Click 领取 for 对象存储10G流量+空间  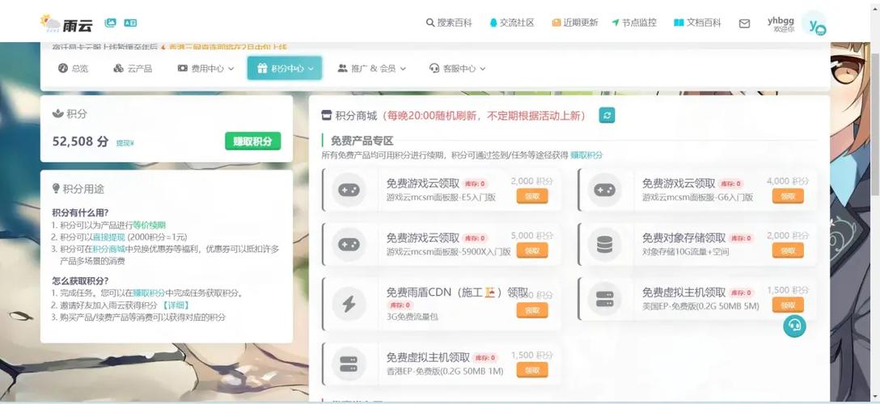788,250
